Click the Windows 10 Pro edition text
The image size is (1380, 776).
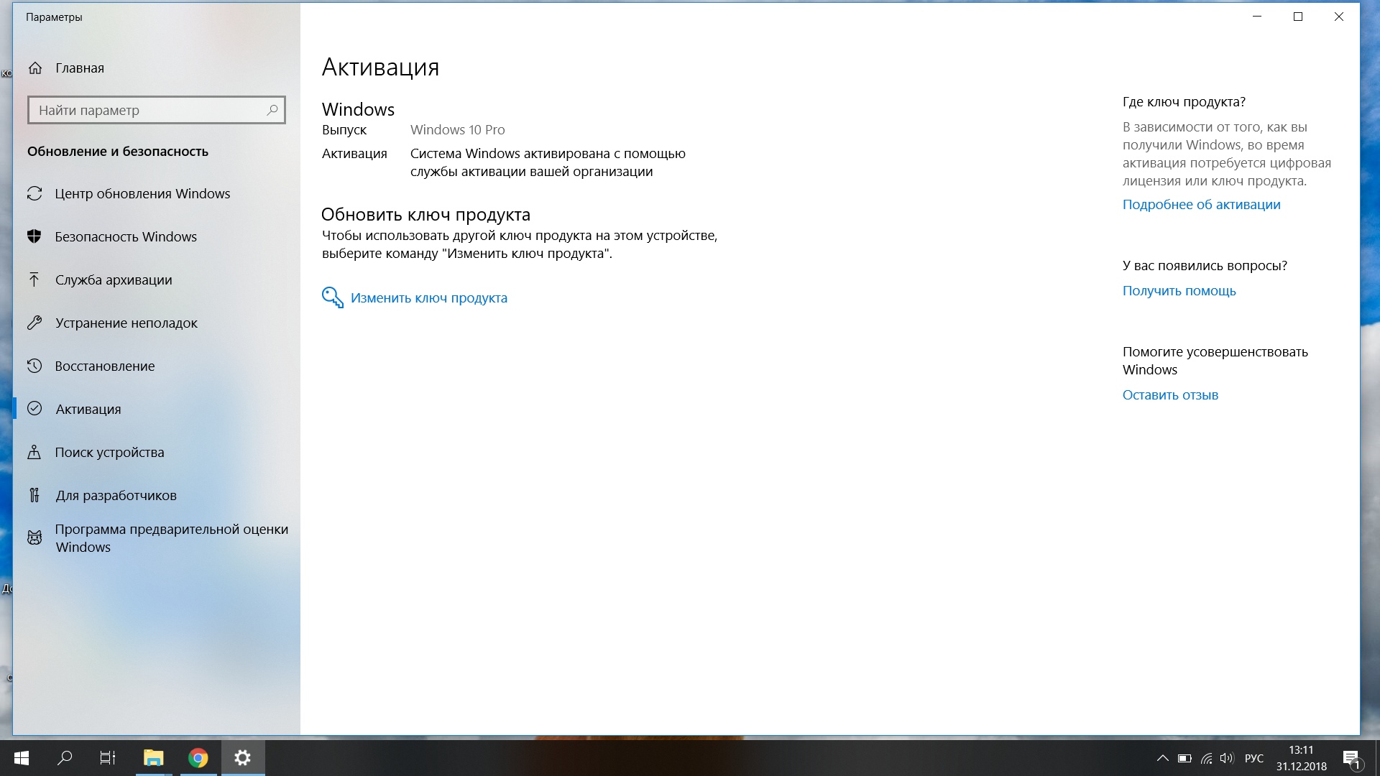pyautogui.click(x=457, y=129)
